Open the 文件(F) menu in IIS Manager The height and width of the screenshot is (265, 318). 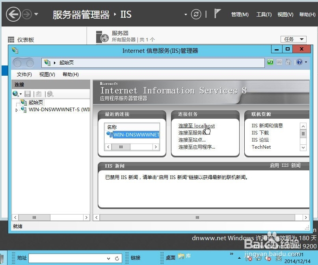24,75
